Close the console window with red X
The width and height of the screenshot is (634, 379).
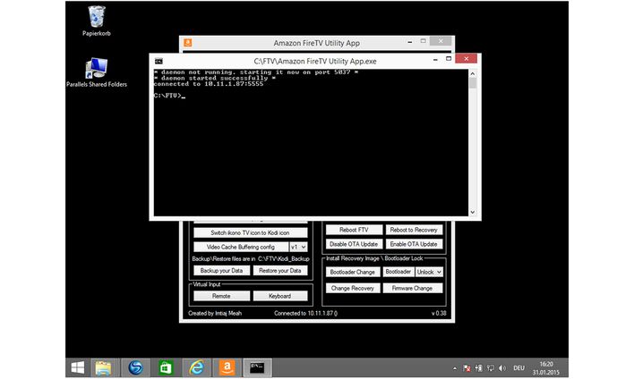click(x=467, y=59)
